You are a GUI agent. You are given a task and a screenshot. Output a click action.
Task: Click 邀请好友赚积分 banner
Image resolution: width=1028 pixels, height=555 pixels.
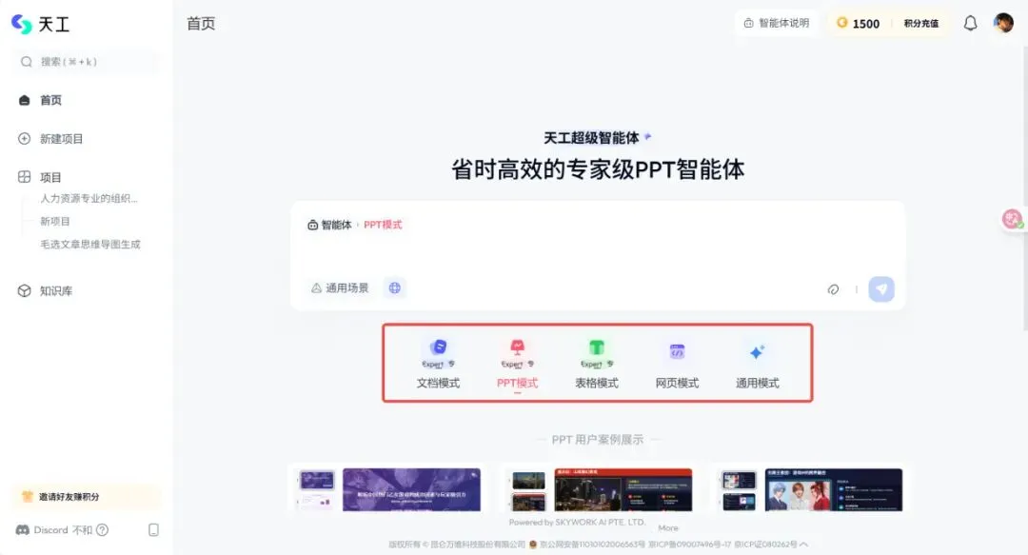coord(86,497)
